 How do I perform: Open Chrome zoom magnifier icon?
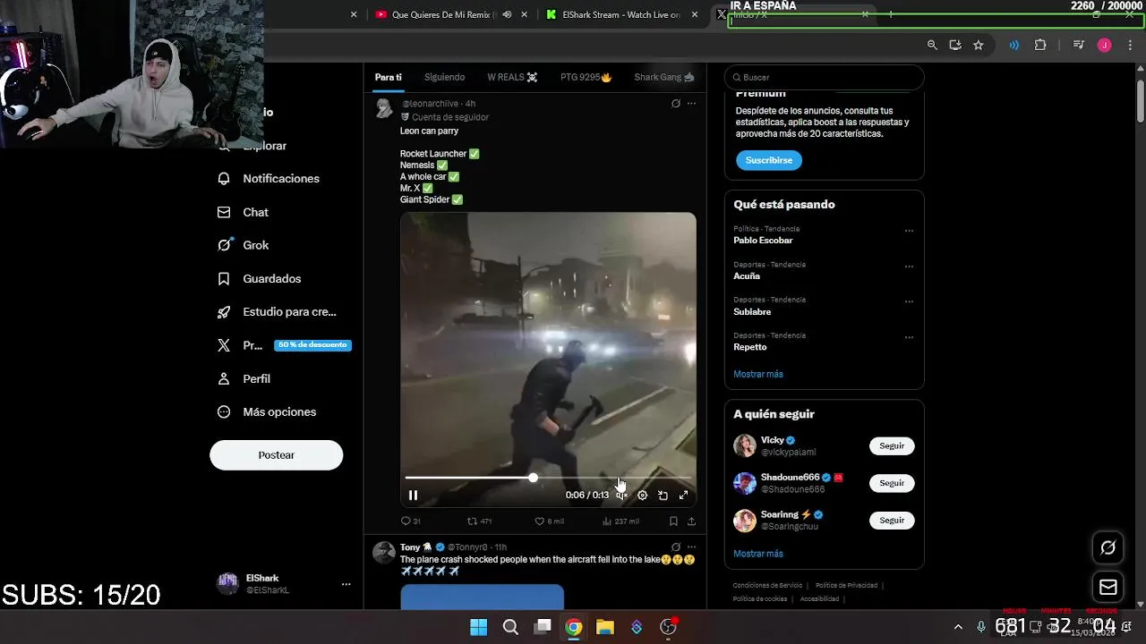(932, 45)
